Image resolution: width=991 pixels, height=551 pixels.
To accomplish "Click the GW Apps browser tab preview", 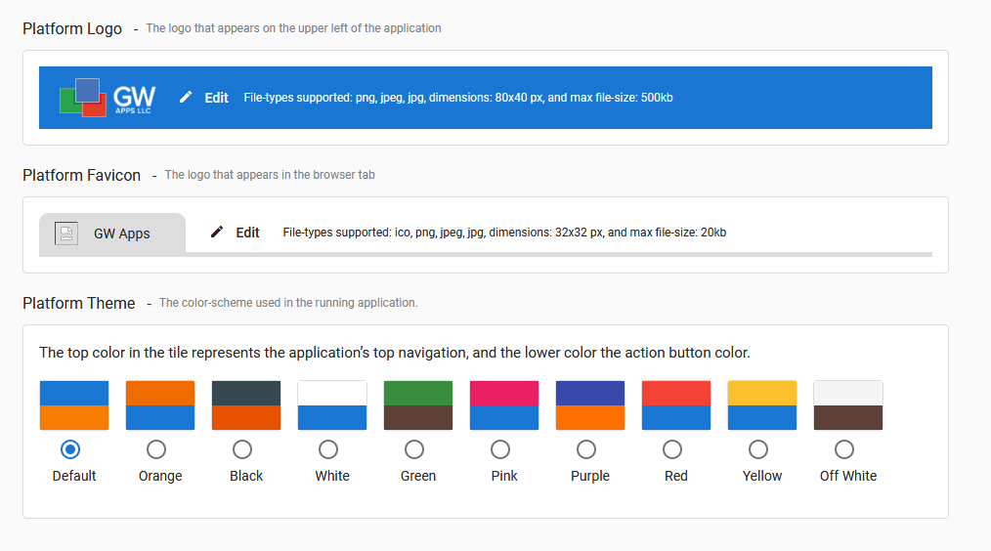I will click(x=112, y=233).
